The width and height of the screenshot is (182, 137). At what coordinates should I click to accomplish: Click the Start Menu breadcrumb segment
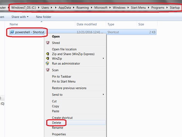point(138,8)
